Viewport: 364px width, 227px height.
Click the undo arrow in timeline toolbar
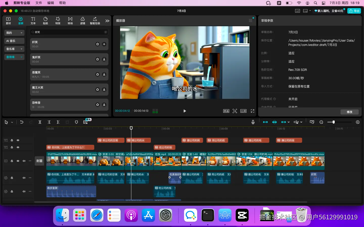click(22, 122)
